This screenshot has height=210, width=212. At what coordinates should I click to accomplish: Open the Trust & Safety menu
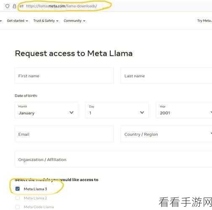(46, 21)
